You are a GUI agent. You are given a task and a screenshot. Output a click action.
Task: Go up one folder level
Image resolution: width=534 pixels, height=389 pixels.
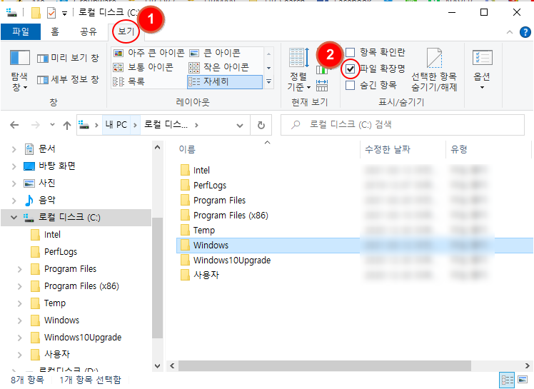(67, 126)
